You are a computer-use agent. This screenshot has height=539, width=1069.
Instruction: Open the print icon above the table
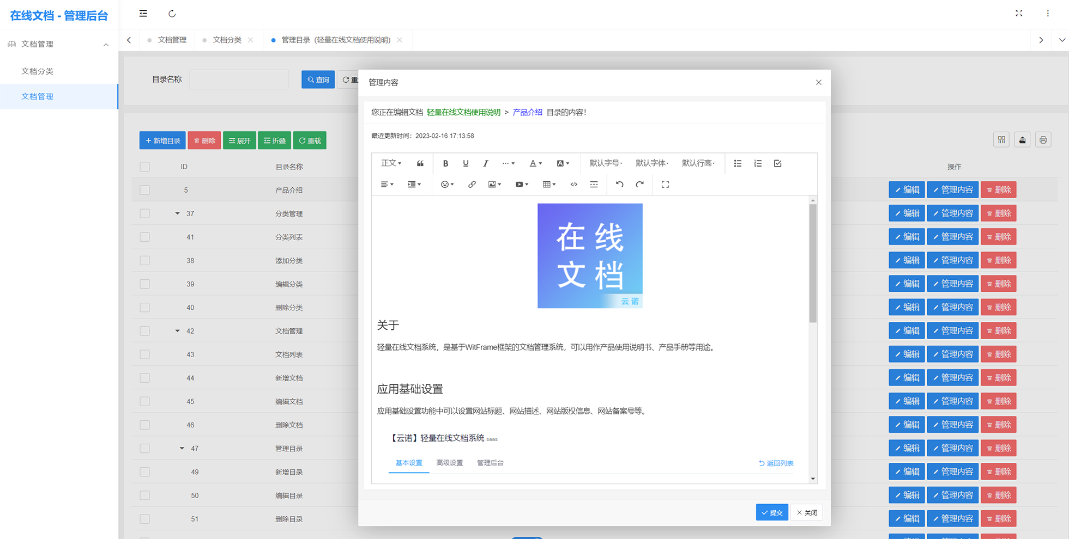[1043, 139]
